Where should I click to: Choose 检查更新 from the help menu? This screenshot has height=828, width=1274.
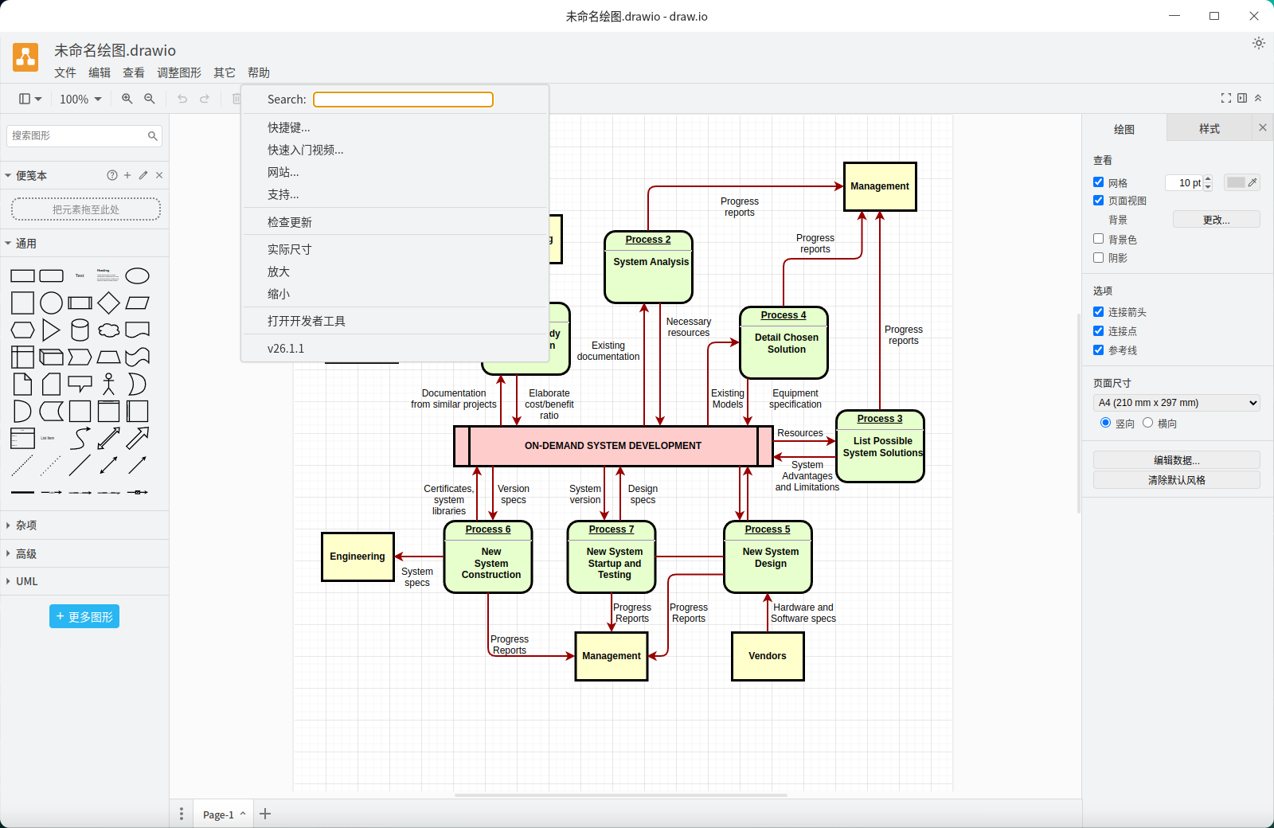395,222
